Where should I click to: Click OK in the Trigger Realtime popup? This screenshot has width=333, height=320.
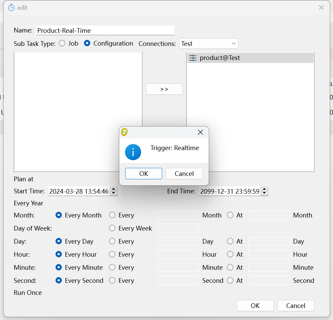click(x=143, y=174)
